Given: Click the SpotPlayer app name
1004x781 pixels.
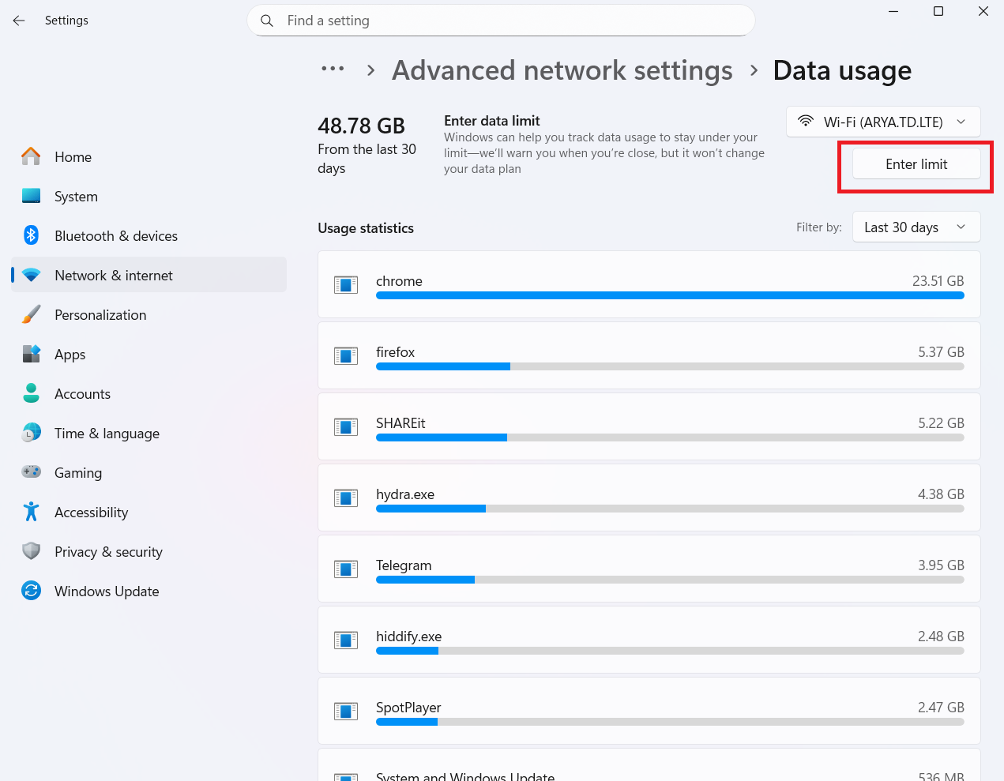Looking at the screenshot, I should 408,708.
